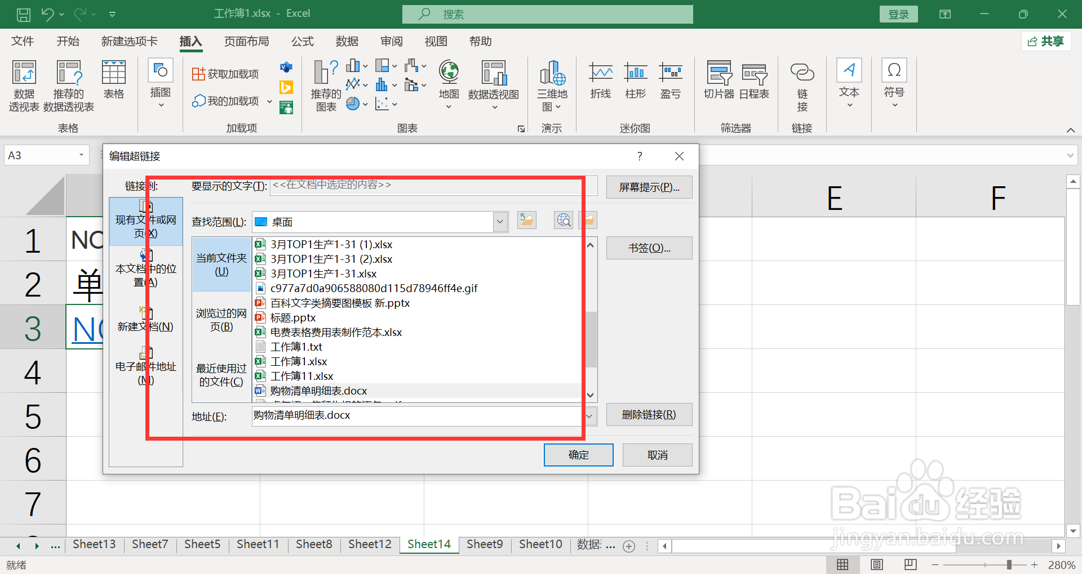Image resolution: width=1082 pixels, height=574 pixels.
Task: Open the Charts dialog launcher
Action: click(521, 129)
